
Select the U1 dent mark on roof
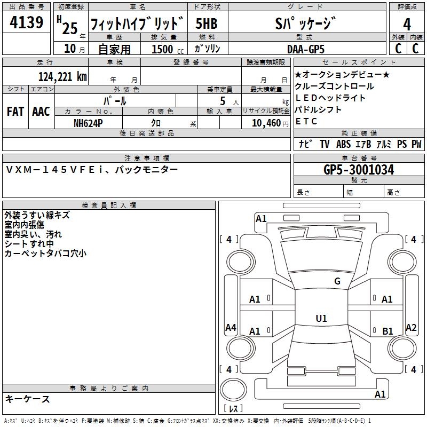(x=321, y=318)
